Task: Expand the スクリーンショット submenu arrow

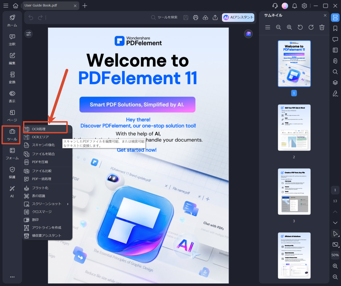Action: (68, 204)
